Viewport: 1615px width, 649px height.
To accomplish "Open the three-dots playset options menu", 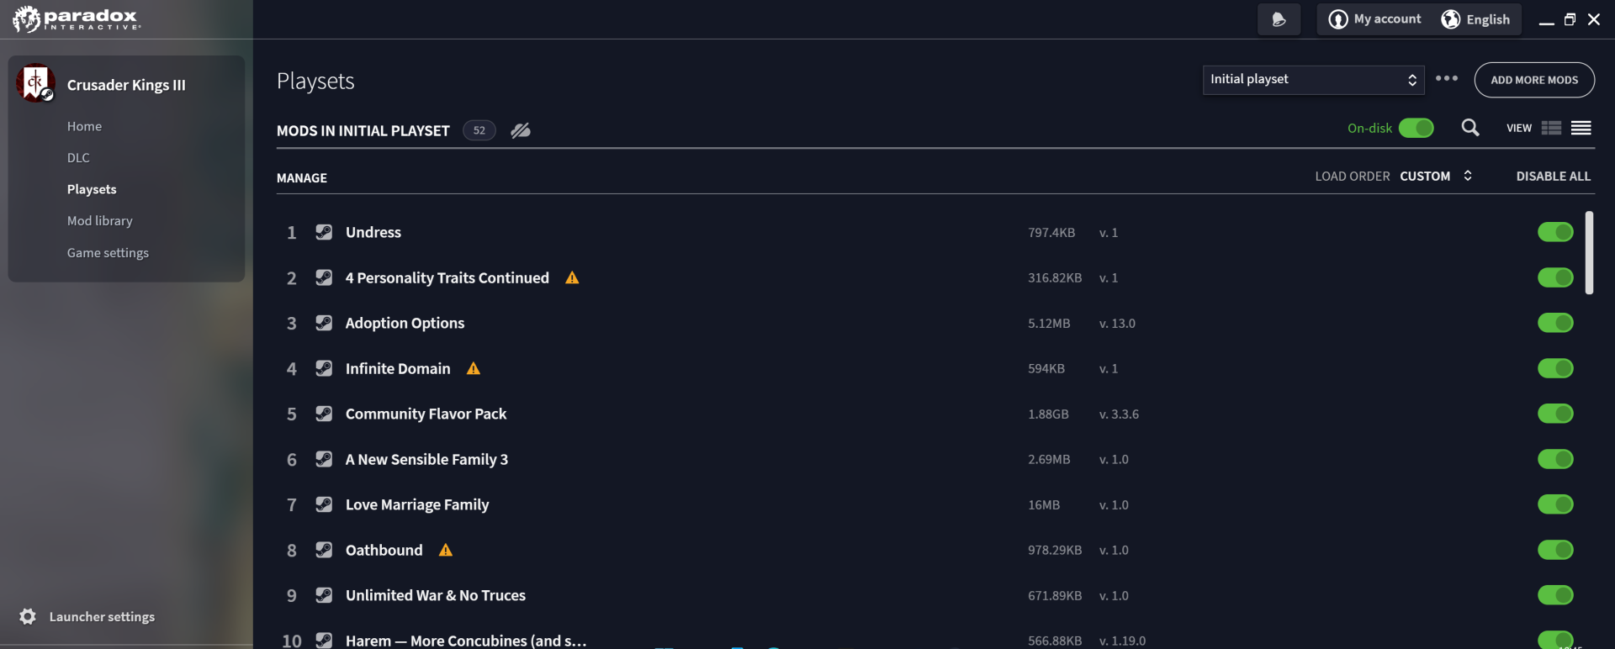I will click(x=1447, y=78).
